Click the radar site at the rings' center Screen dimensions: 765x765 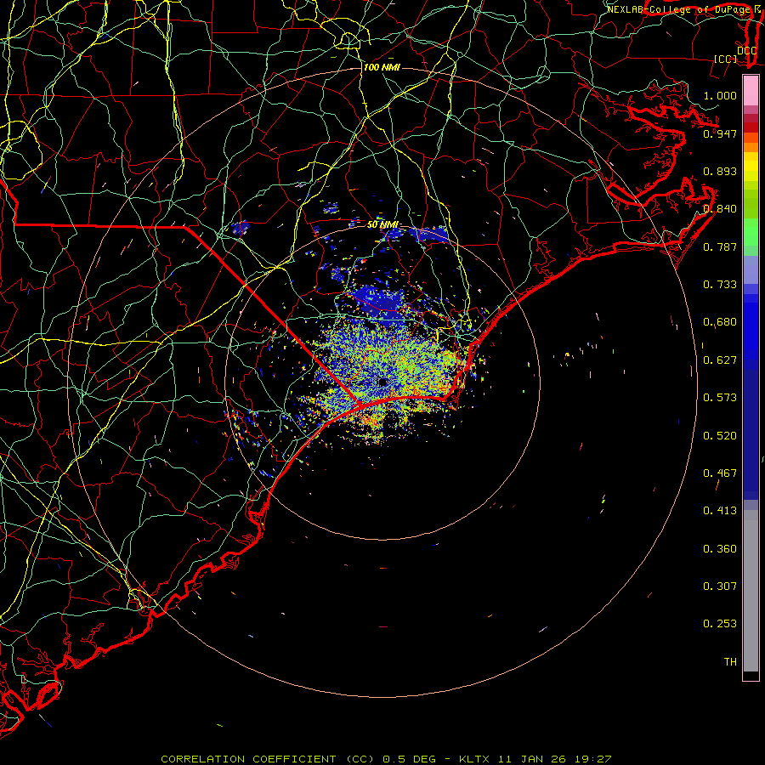pyautogui.click(x=382, y=382)
